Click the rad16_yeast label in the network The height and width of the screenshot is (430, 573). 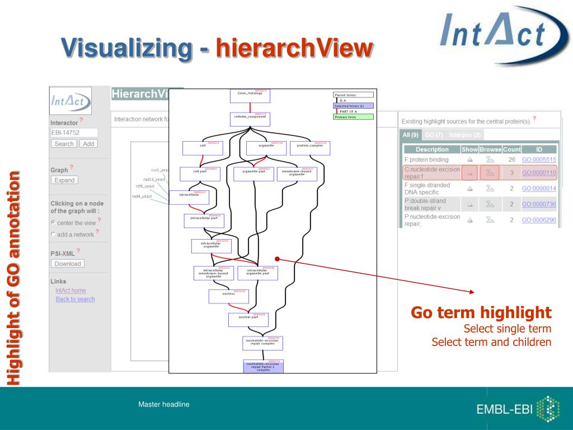coord(154,179)
